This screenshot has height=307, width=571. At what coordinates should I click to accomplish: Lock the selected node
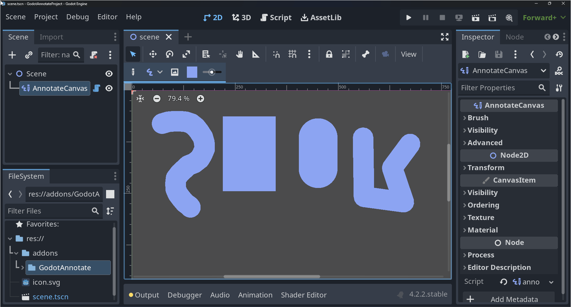pyautogui.click(x=329, y=54)
